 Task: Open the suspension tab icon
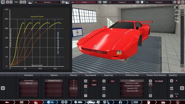pos(120,102)
